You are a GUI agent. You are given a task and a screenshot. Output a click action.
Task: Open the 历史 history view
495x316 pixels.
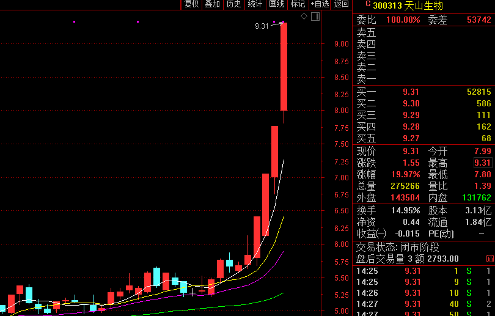pos(233,4)
